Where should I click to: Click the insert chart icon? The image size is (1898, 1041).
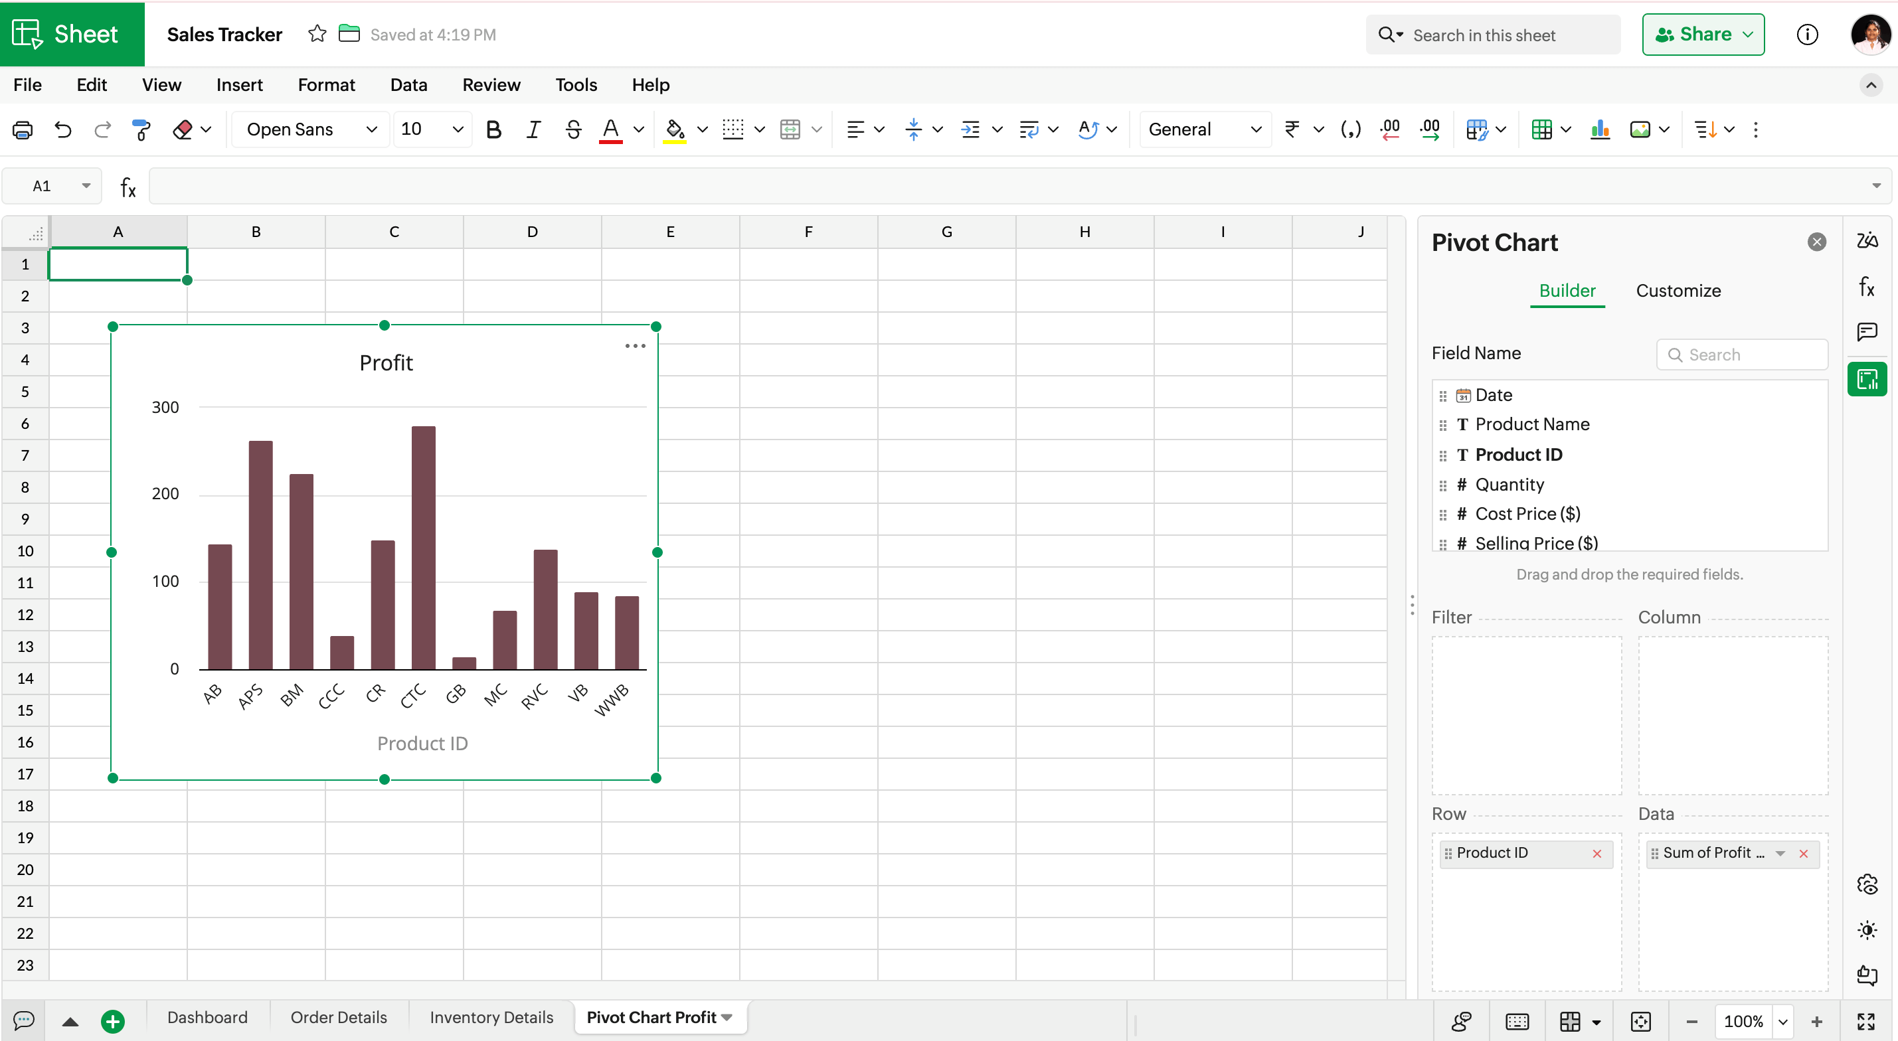click(x=1600, y=129)
